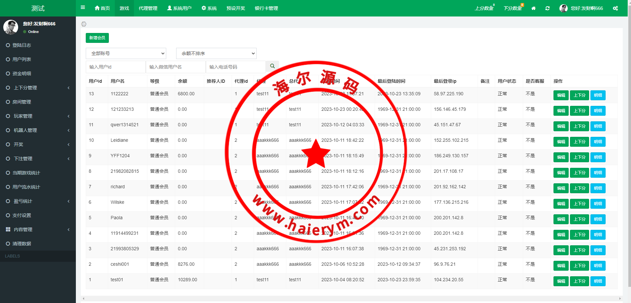Screen dimensions: 631x303
Task: Click the small breadcrumb icon above 新增会员
Action: pyautogui.click(x=84, y=24)
